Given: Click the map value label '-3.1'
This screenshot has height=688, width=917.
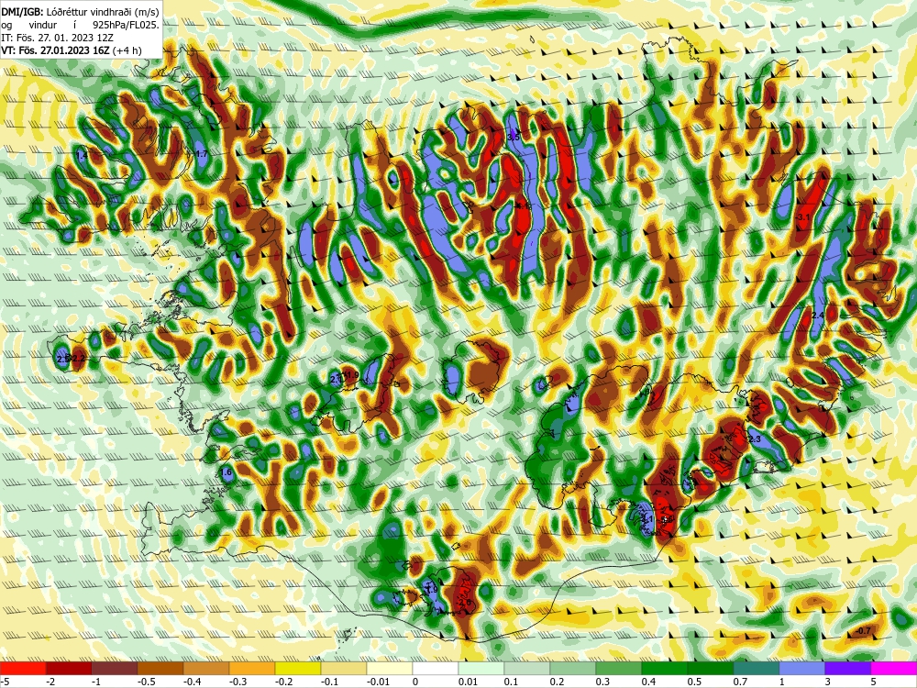Looking at the screenshot, I should 803,217.
